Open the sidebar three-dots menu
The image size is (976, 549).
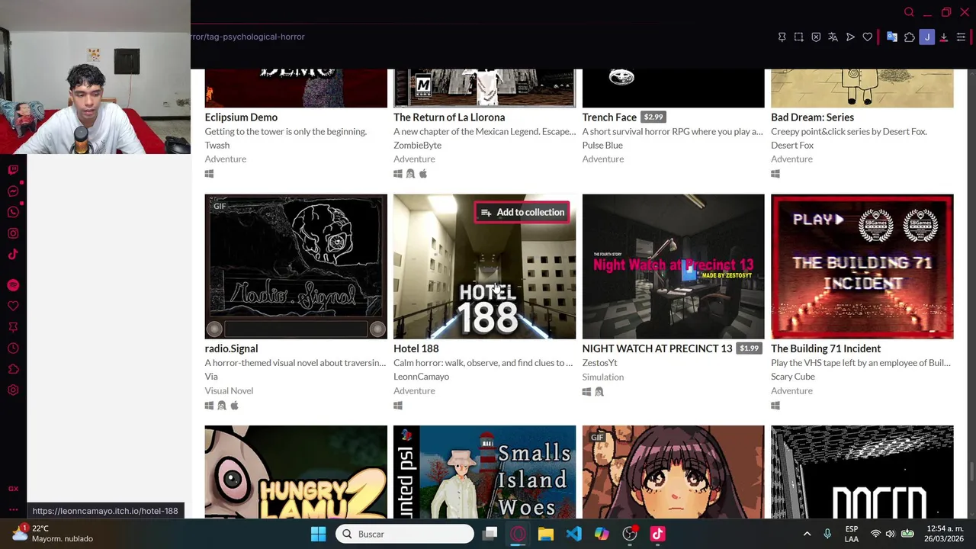click(x=13, y=509)
